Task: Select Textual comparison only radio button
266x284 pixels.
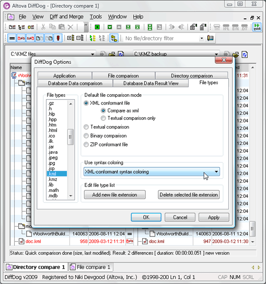Action: click(103, 118)
